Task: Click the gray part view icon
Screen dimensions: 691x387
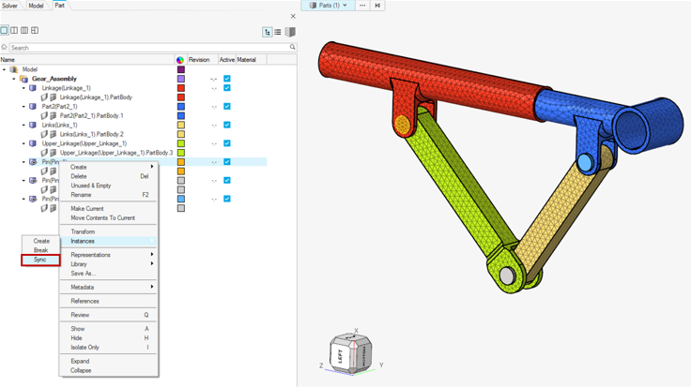Action: [290, 32]
